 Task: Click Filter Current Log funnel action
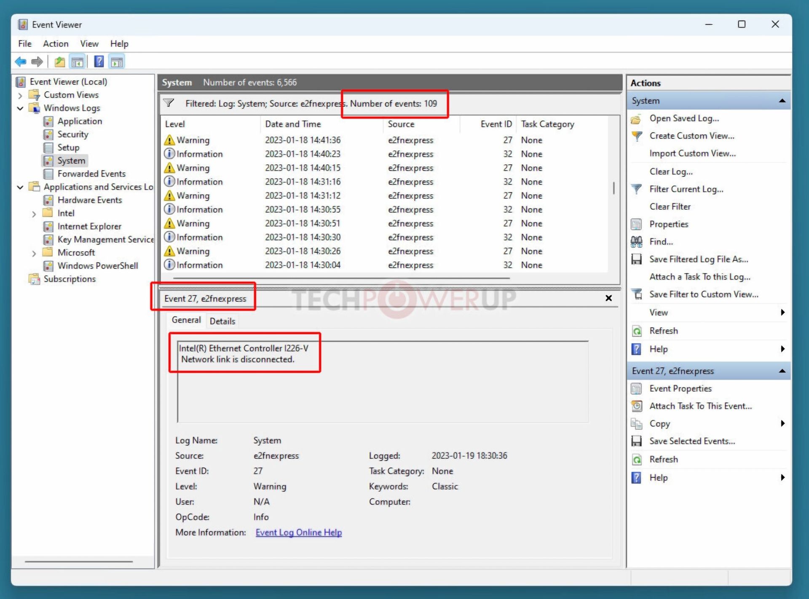coord(686,189)
